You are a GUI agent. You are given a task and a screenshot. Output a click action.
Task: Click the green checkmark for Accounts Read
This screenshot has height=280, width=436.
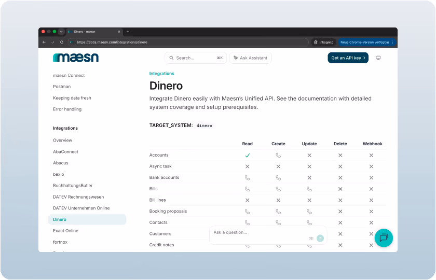[248, 155]
